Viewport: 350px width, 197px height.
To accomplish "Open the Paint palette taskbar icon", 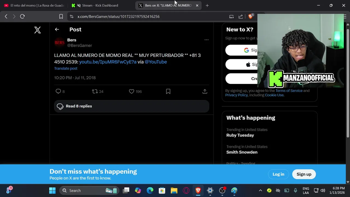I will pos(234,190).
